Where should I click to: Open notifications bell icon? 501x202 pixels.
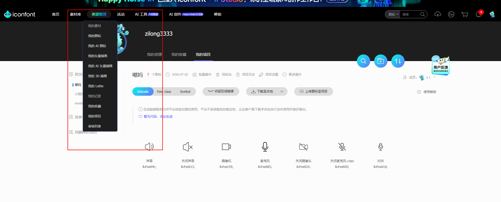[x=478, y=14]
